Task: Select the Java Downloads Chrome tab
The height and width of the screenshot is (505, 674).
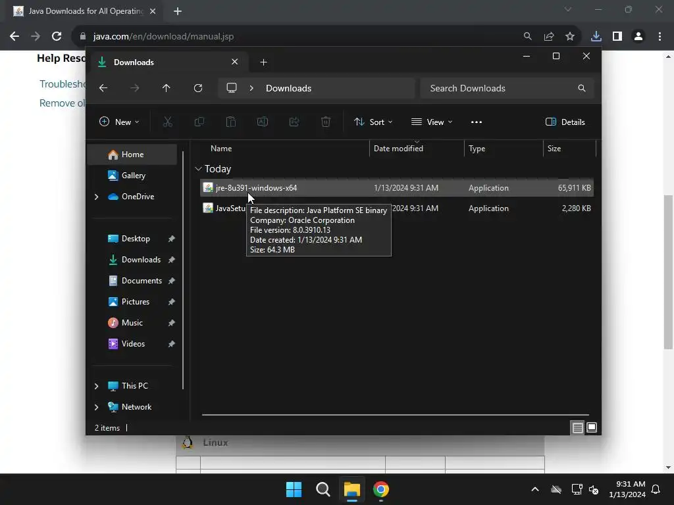Action: (84, 11)
